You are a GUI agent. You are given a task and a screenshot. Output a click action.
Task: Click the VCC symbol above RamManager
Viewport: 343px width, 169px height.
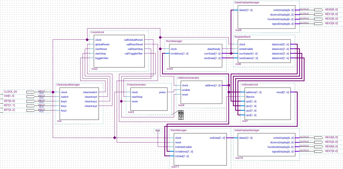[x=158, y=130]
